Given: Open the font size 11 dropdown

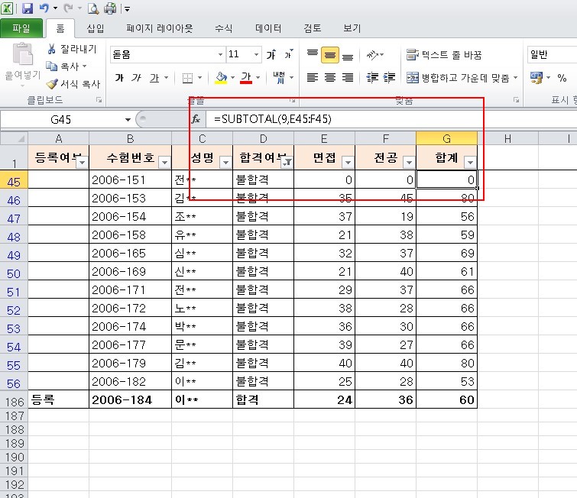Looking at the screenshot, I should [x=256, y=55].
